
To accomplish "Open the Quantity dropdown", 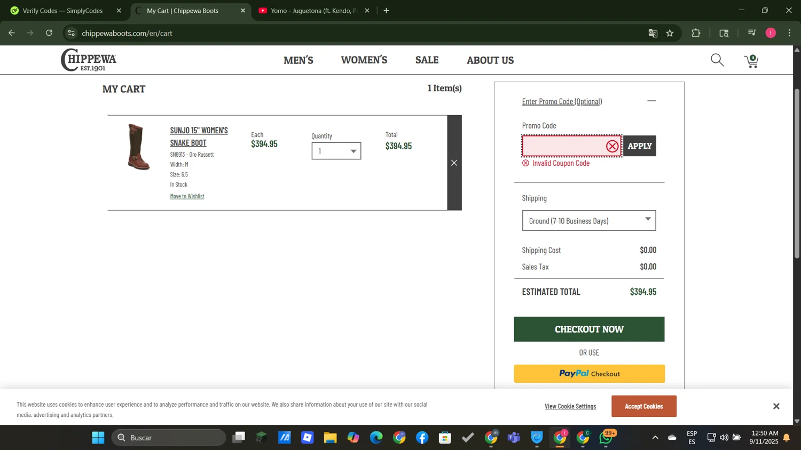I will coord(336,151).
